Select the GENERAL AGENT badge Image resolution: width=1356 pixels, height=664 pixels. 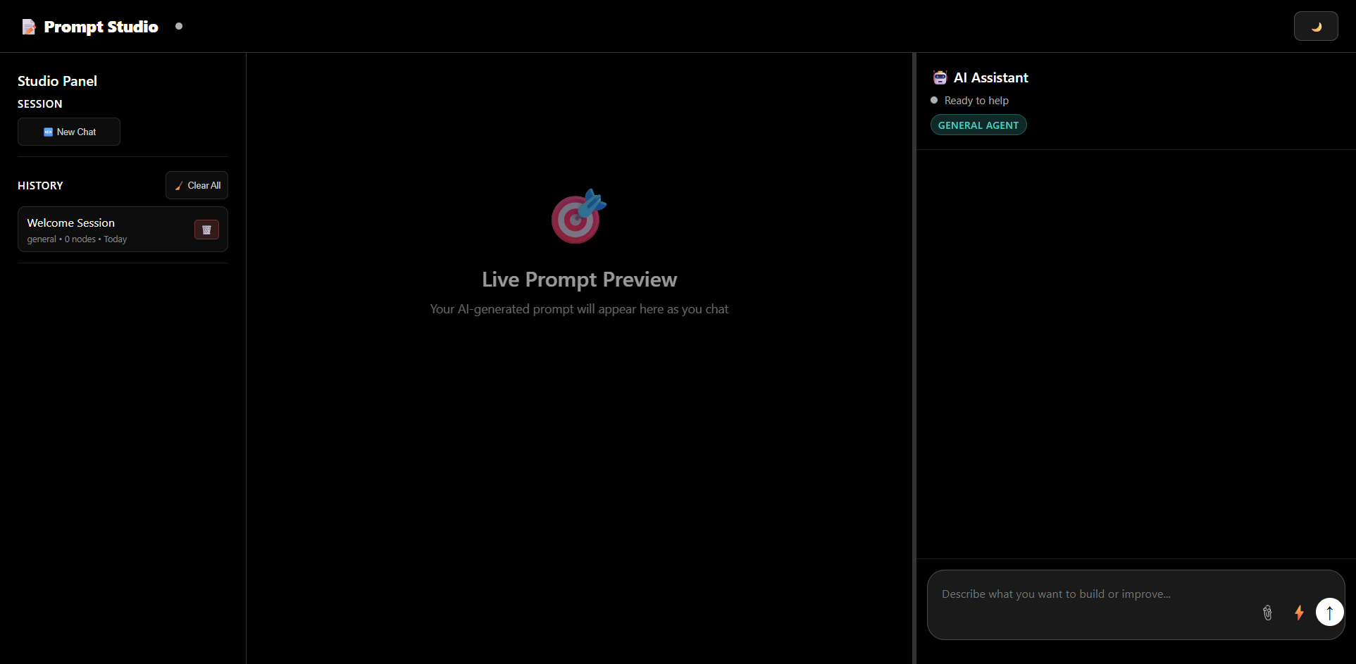pyautogui.click(x=978, y=125)
